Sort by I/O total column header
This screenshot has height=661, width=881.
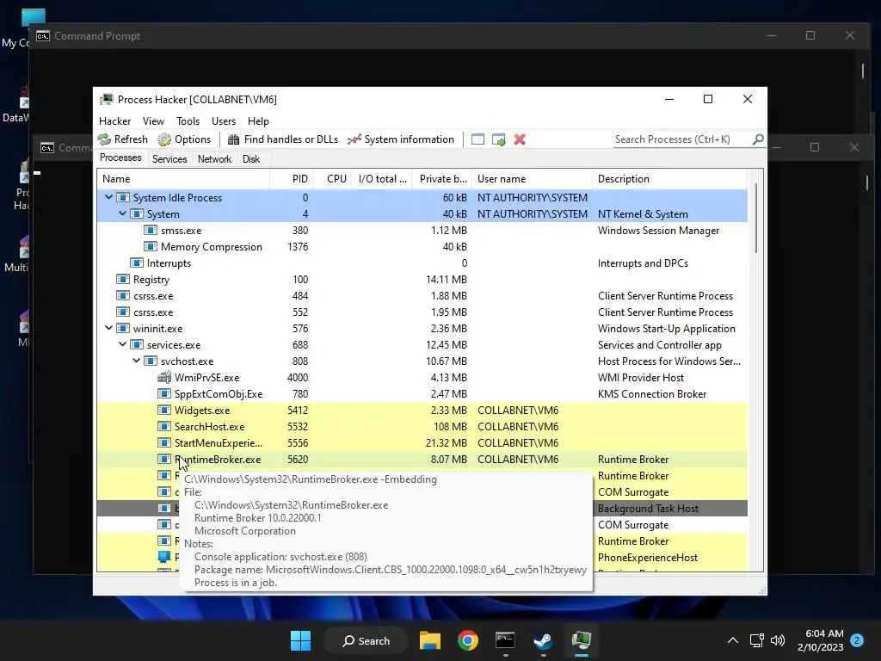coord(383,179)
